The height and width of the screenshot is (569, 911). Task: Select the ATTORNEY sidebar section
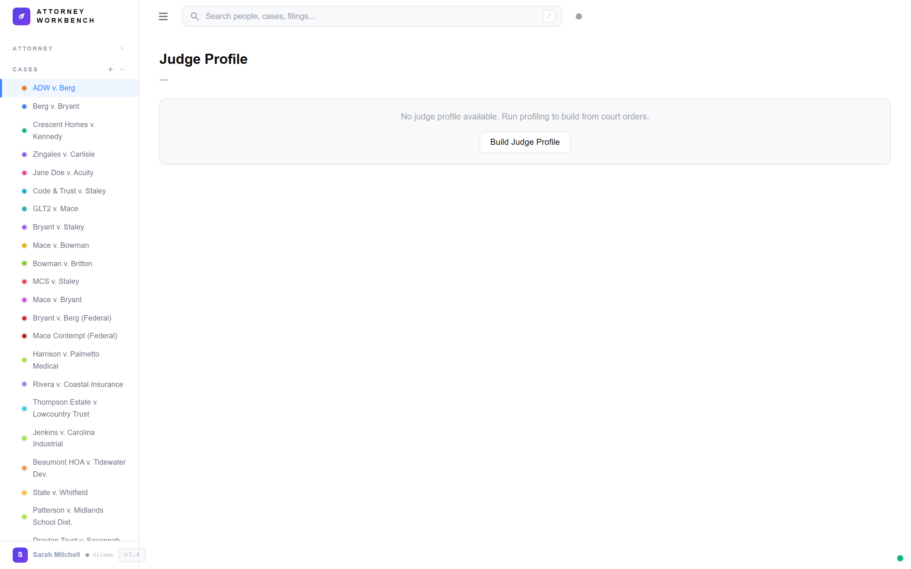pyautogui.click(x=33, y=49)
